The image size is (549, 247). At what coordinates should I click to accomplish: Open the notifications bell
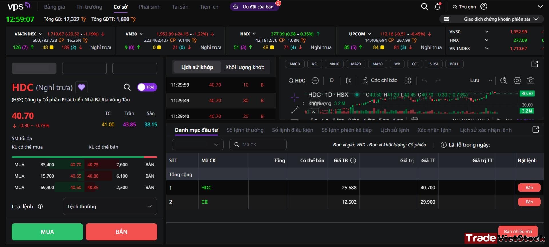[437, 7]
